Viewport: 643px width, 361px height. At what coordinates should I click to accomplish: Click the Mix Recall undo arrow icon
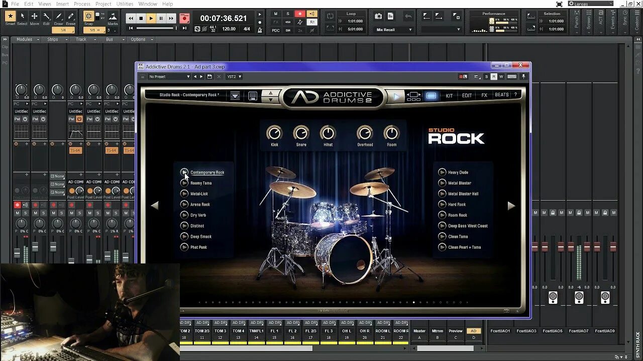point(408,17)
